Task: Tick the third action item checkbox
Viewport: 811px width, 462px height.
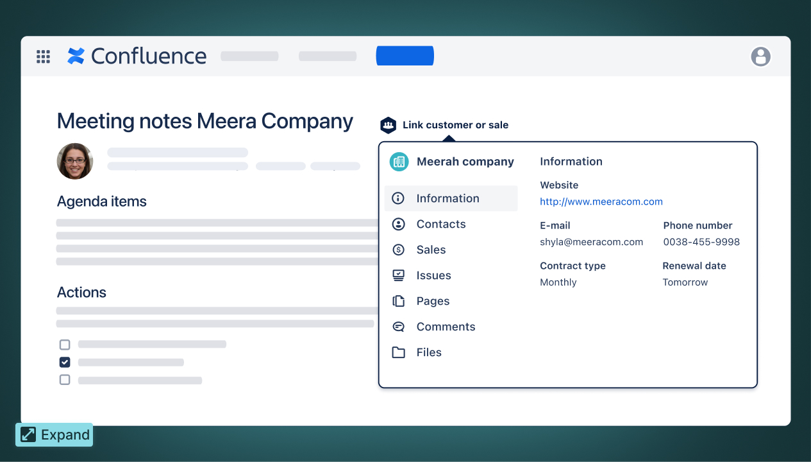Action: [65, 380]
